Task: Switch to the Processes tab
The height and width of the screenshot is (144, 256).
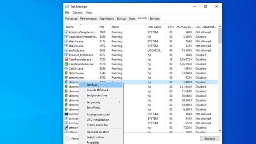Action: tap(71, 19)
